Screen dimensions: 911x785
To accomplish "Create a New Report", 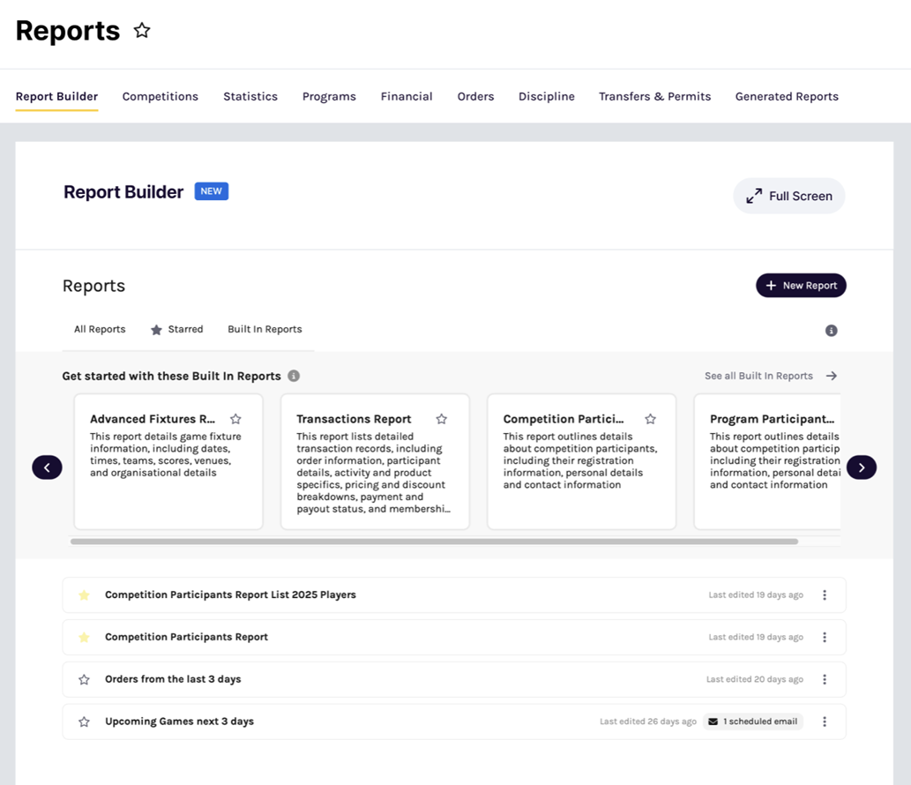I will pyautogui.click(x=801, y=286).
